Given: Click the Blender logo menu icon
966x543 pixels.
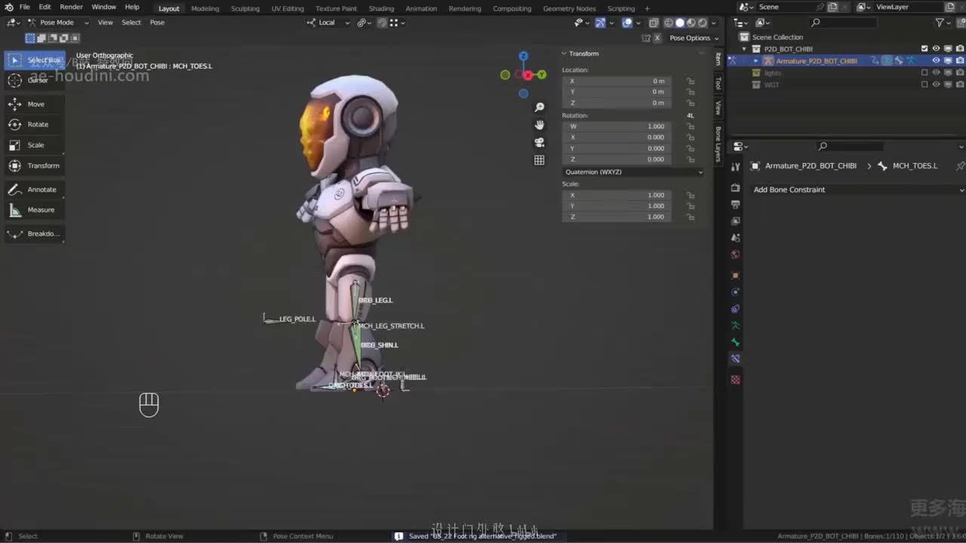Looking at the screenshot, I should coord(9,8).
